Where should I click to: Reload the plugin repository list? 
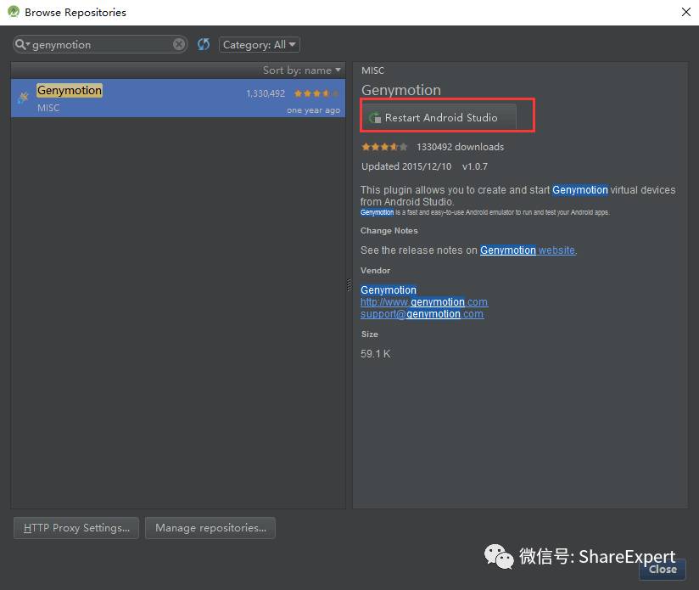click(x=204, y=44)
